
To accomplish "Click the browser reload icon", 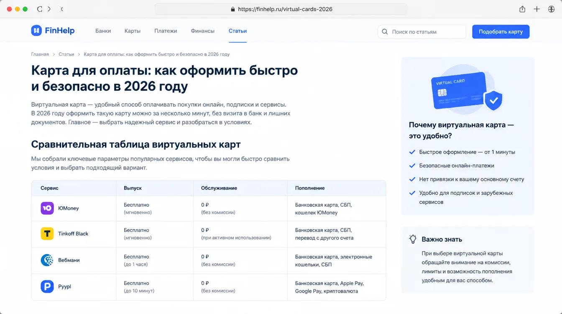I will click(40, 9).
